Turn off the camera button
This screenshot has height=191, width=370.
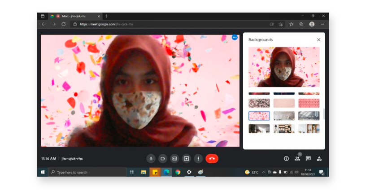[x=163, y=159]
